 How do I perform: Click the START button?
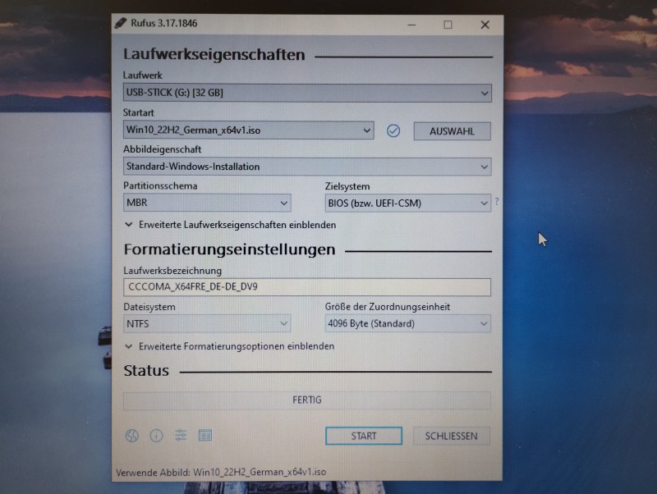[x=364, y=437]
